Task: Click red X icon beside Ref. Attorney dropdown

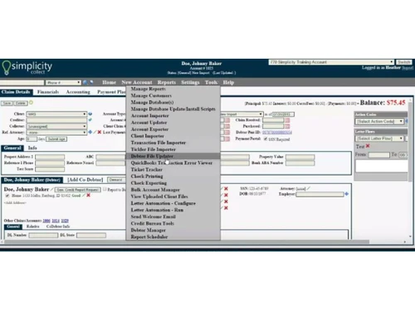Action: (100, 132)
